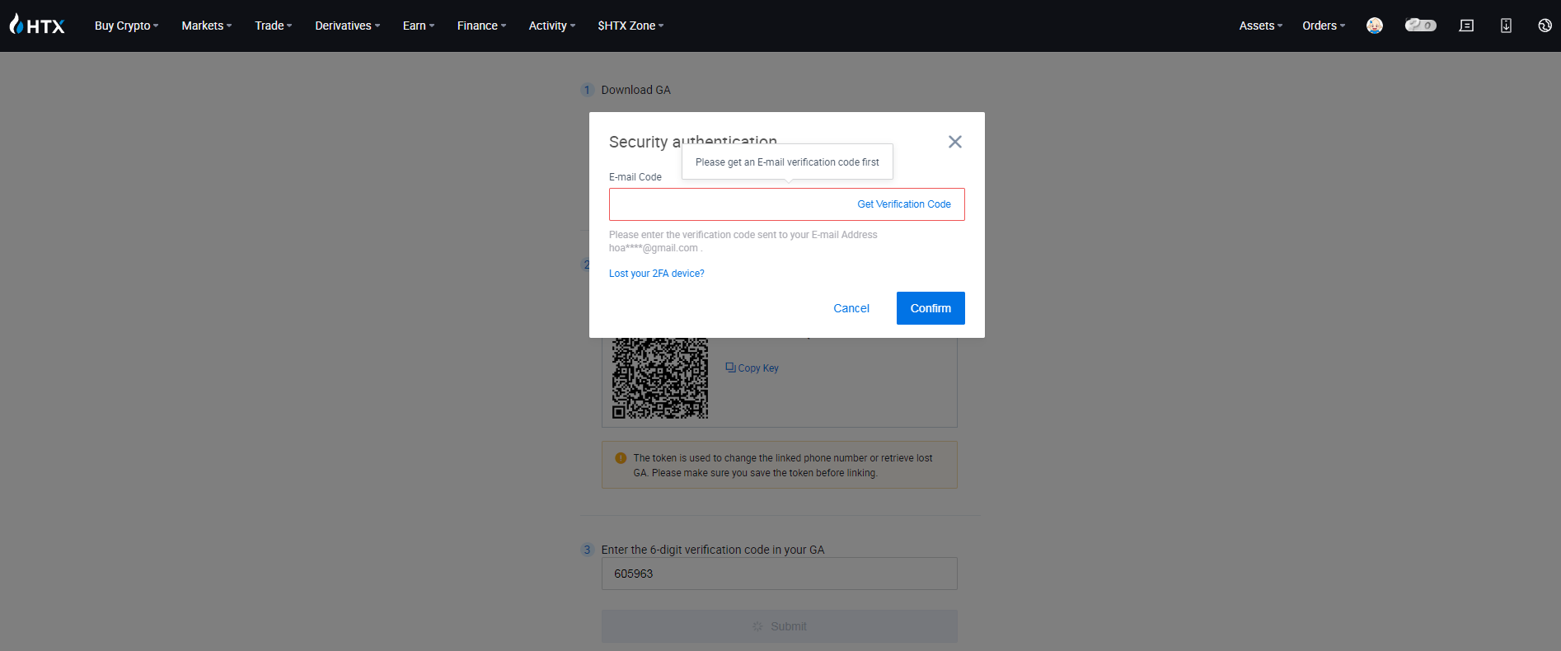Expand the Earn menu
The image size is (1561, 651).
[419, 26]
